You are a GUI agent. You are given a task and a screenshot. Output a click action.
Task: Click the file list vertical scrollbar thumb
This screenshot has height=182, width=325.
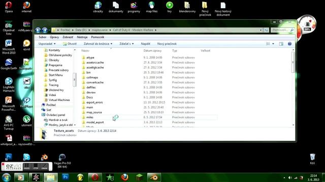[293, 62]
